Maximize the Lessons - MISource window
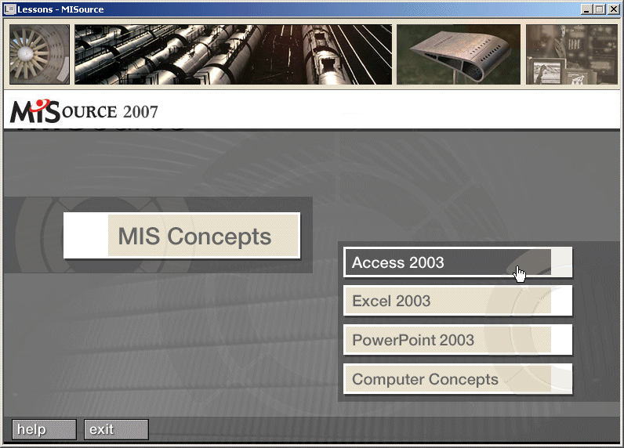624x448 pixels. pos(600,9)
